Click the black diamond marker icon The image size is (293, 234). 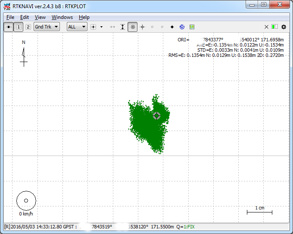172,27
